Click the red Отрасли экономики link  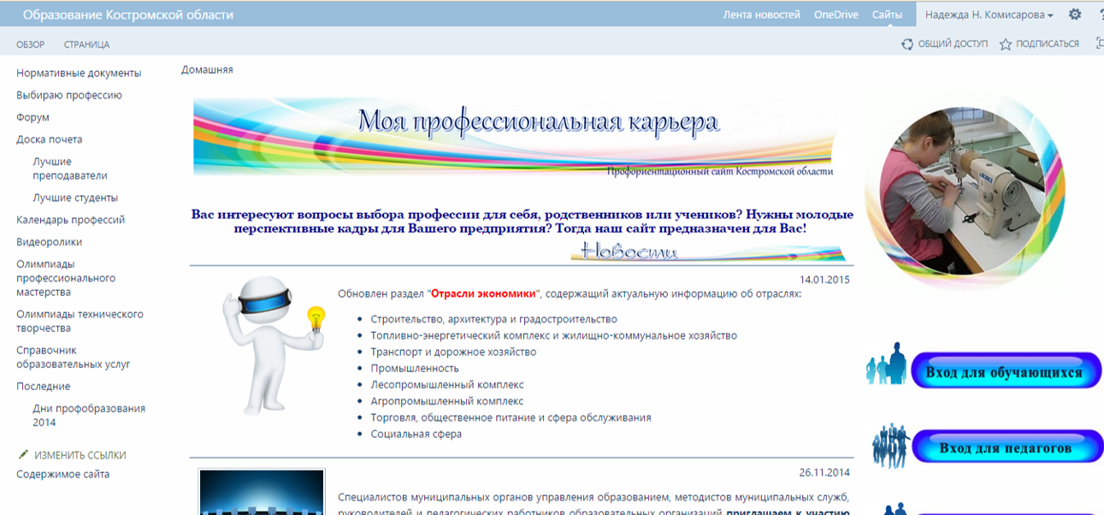(483, 293)
